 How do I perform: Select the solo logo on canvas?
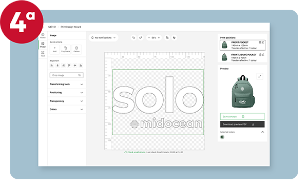pyautogui.click(x=158, y=95)
